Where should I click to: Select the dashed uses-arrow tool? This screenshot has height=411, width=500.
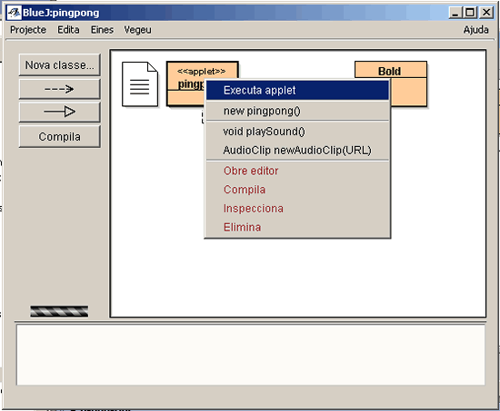pos(60,89)
